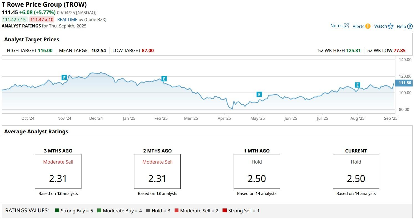Click the Watch link

(x=380, y=26)
